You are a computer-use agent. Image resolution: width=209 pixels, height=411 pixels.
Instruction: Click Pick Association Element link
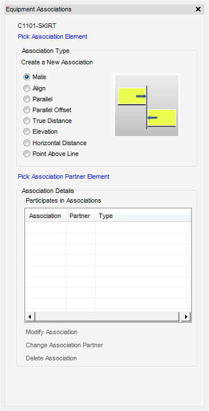pos(52,36)
